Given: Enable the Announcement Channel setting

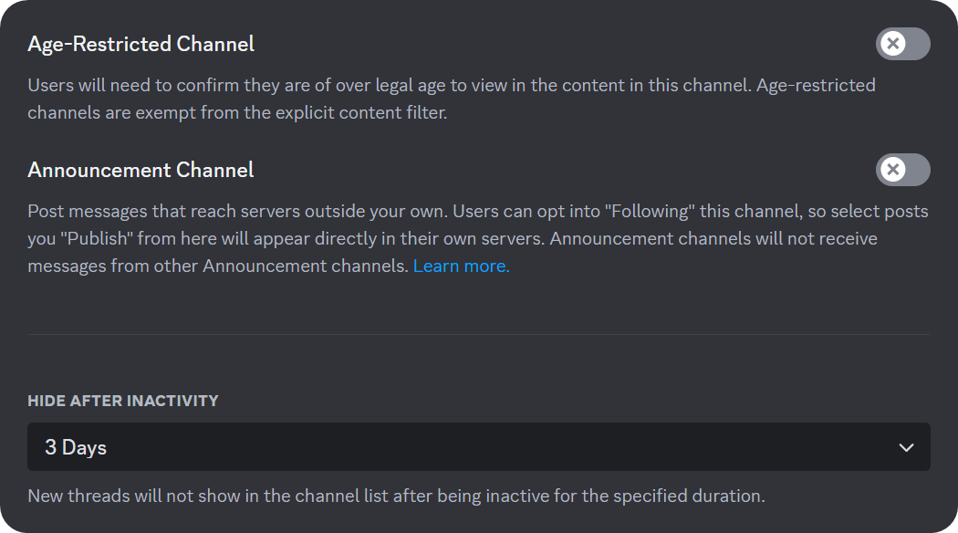Looking at the screenshot, I should [902, 170].
